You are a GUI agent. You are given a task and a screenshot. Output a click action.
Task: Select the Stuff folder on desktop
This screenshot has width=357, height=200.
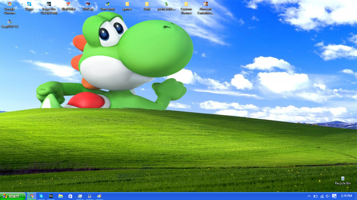pos(147,6)
